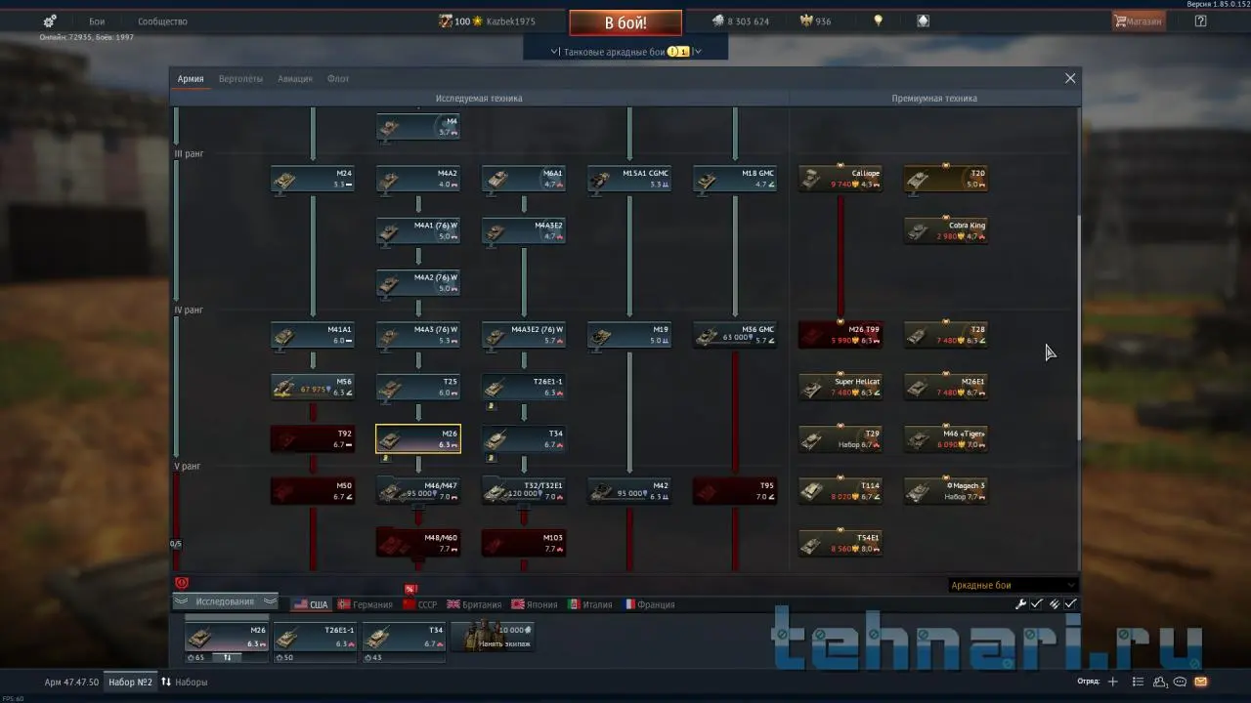Viewport: 1251px width, 703px height.
Task: Click Нанять экипаж to recruit a crew
Action: 493,637
